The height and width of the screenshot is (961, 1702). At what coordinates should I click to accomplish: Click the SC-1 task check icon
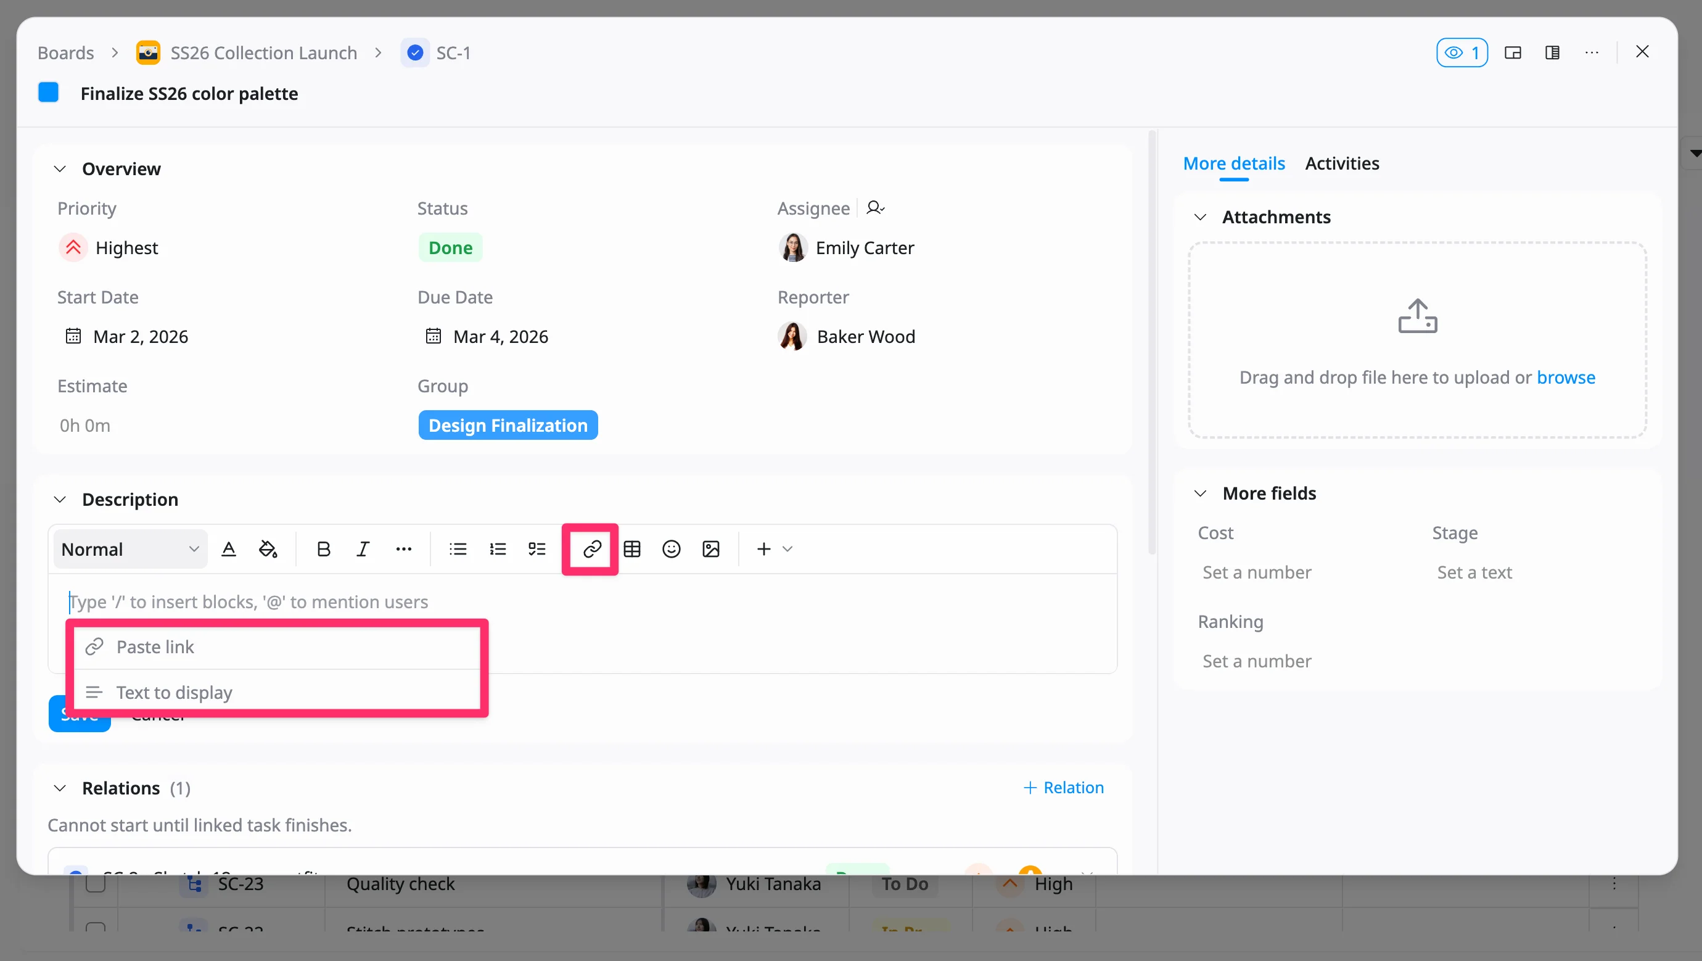tap(415, 53)
